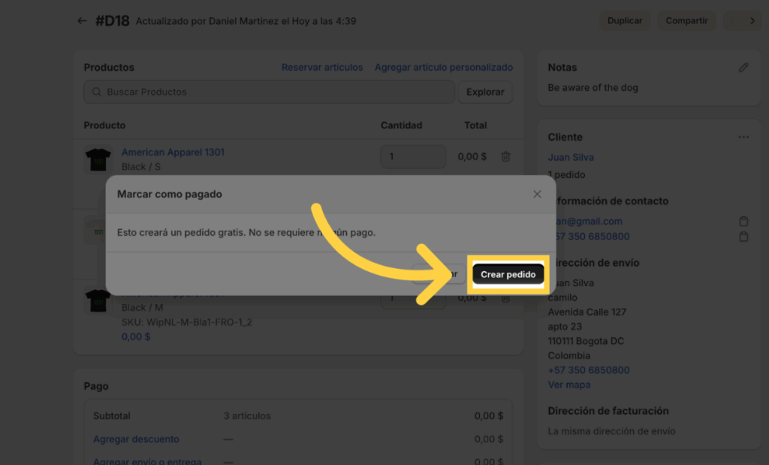Click the Explorar button
Screen dimensions: 769x465
(485, 92)
